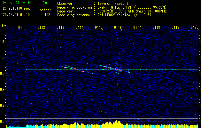Click time marker 0120

click(x=195, y=28)
